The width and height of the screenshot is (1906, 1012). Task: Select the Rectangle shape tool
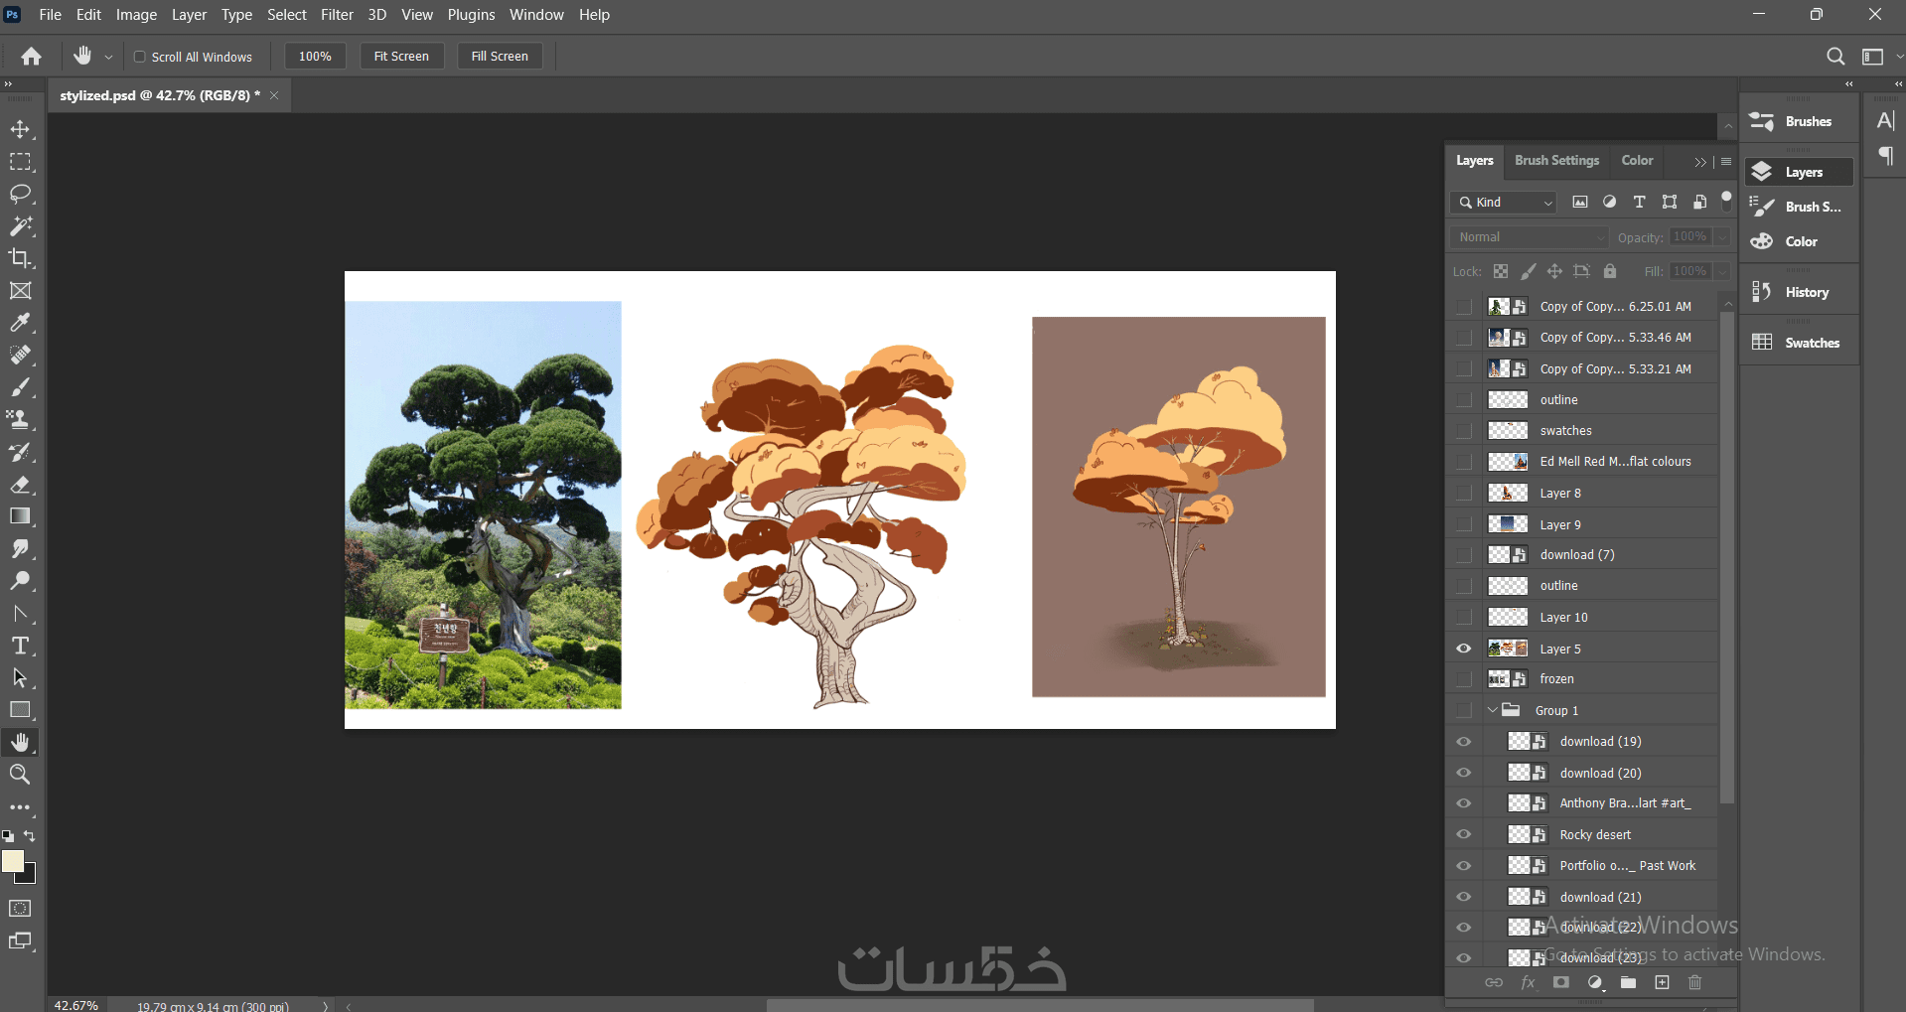[20, 710]
